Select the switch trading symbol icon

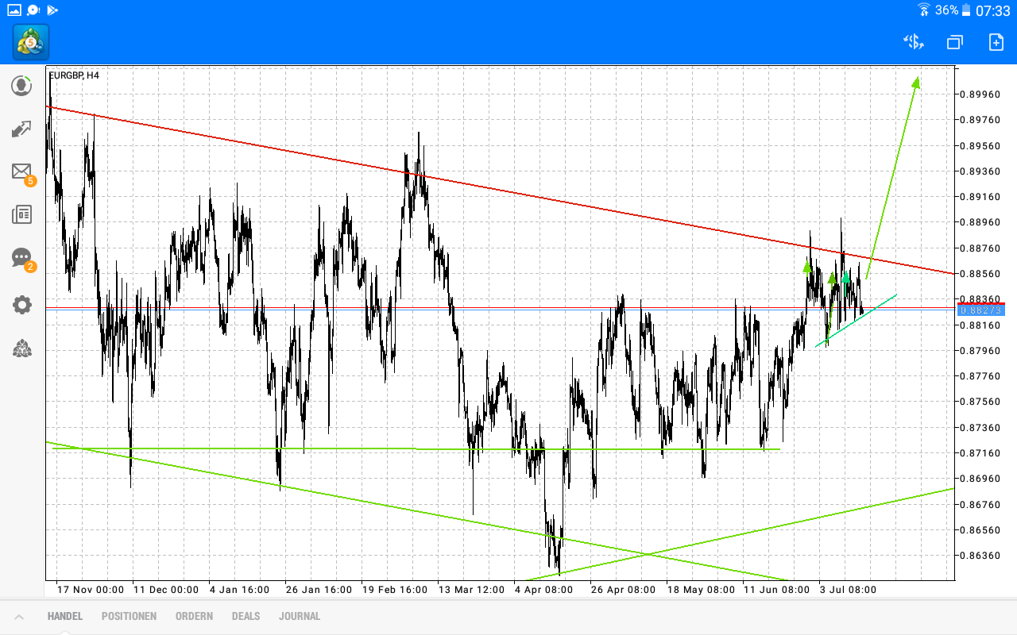point(914,42)
